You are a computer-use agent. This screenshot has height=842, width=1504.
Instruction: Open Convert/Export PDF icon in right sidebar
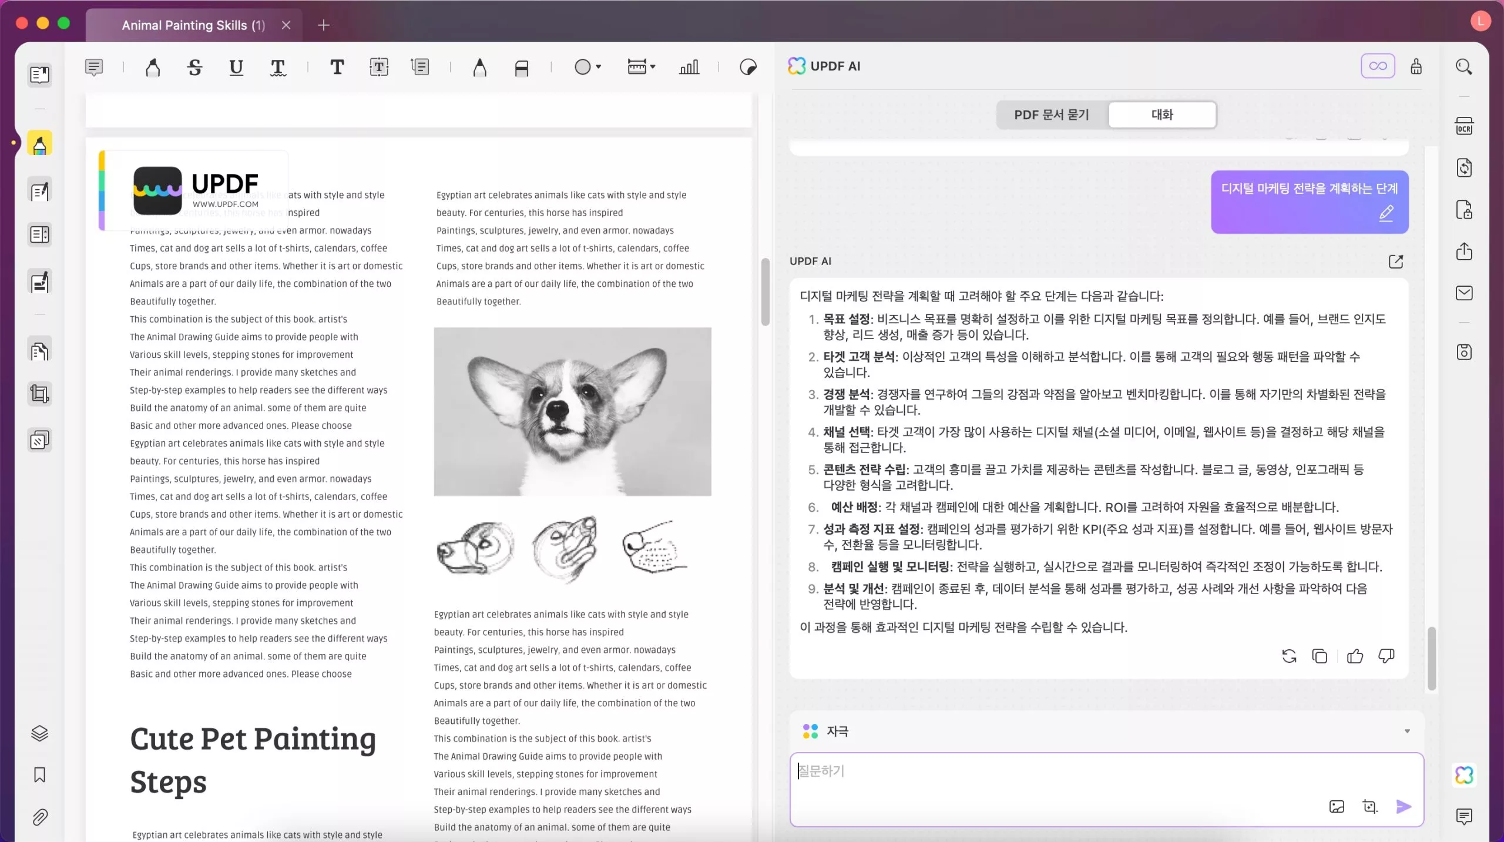1463,167
